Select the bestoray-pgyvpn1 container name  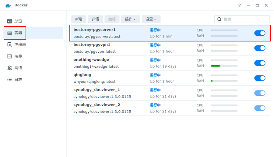tap(92, 45)
